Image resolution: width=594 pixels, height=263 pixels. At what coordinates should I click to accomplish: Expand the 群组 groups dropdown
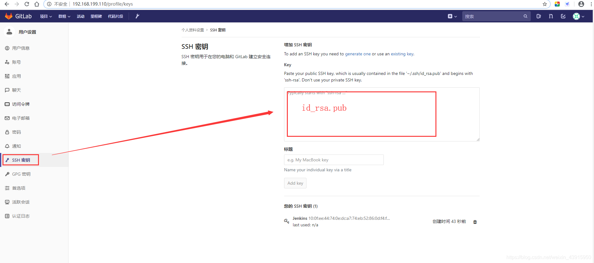64,16
